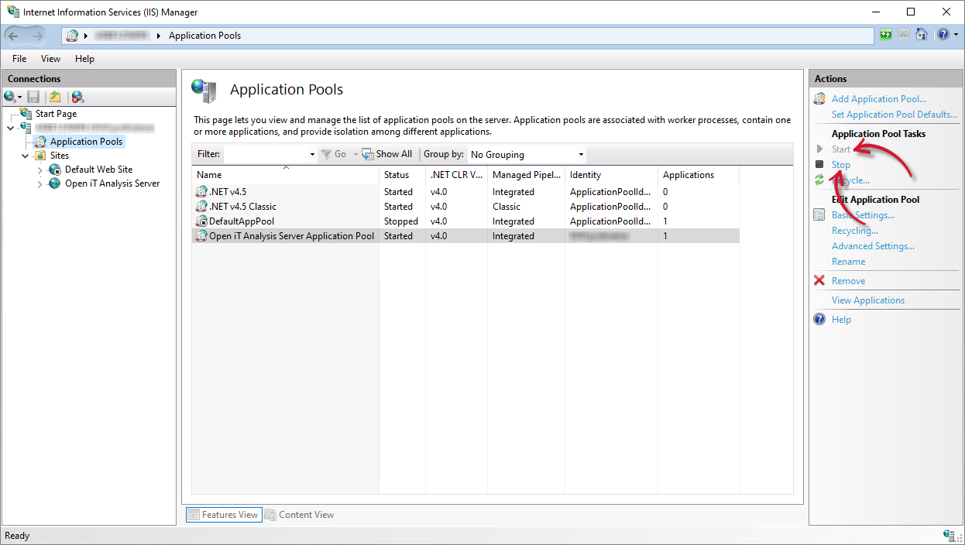Remove the selected application pool

pos(847,280)
